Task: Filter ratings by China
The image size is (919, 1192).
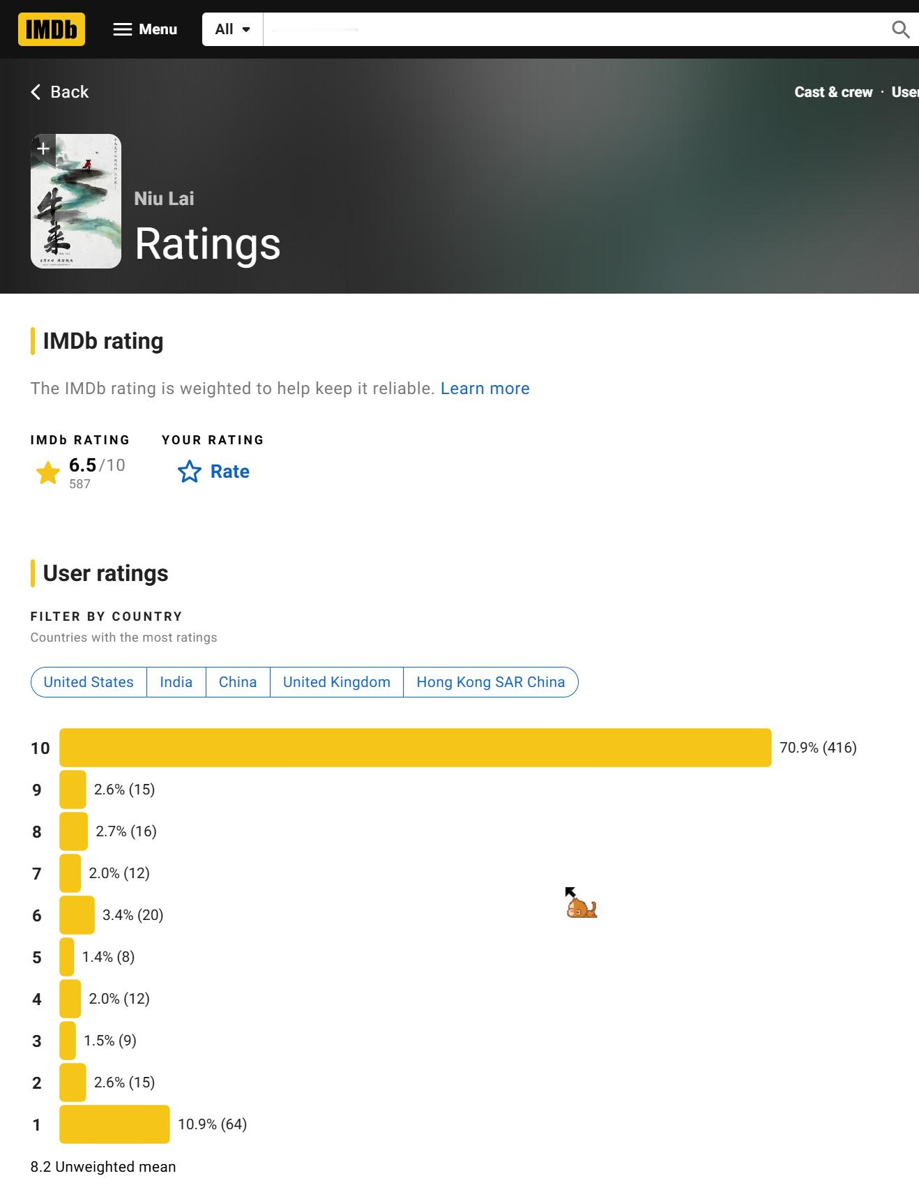Action: (x=238, y=682)
